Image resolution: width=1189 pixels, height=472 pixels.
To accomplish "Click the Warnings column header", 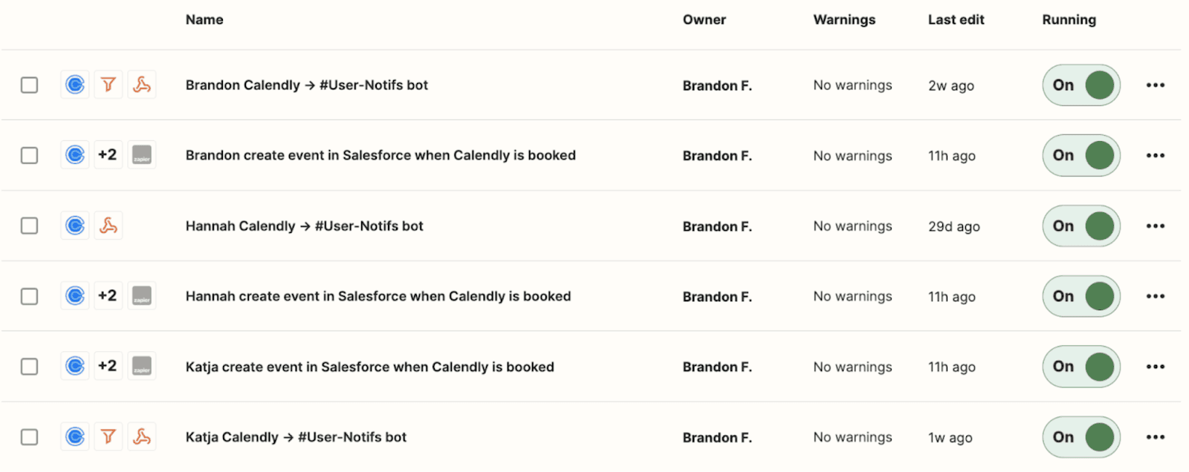I will (844, 20).
